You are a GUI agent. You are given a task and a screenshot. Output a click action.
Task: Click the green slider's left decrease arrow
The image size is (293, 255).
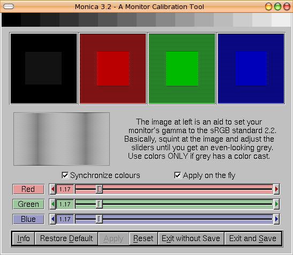(52, 204)
